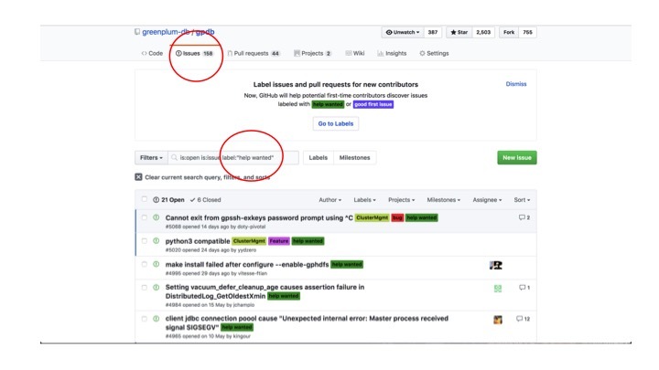The width and height of the screenshot is (659, 370).
Task: Check the jdbc connection poool issue checkbox
Action: (145, 319)
